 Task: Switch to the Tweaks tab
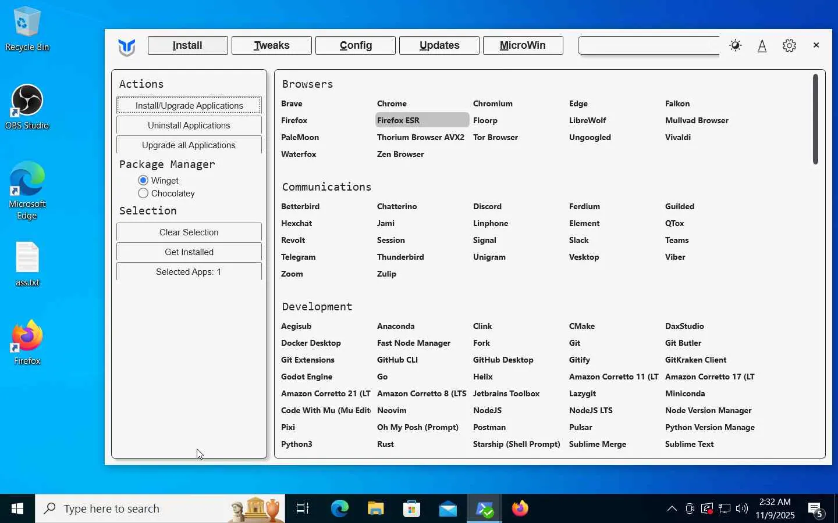(x=272, y=45)
